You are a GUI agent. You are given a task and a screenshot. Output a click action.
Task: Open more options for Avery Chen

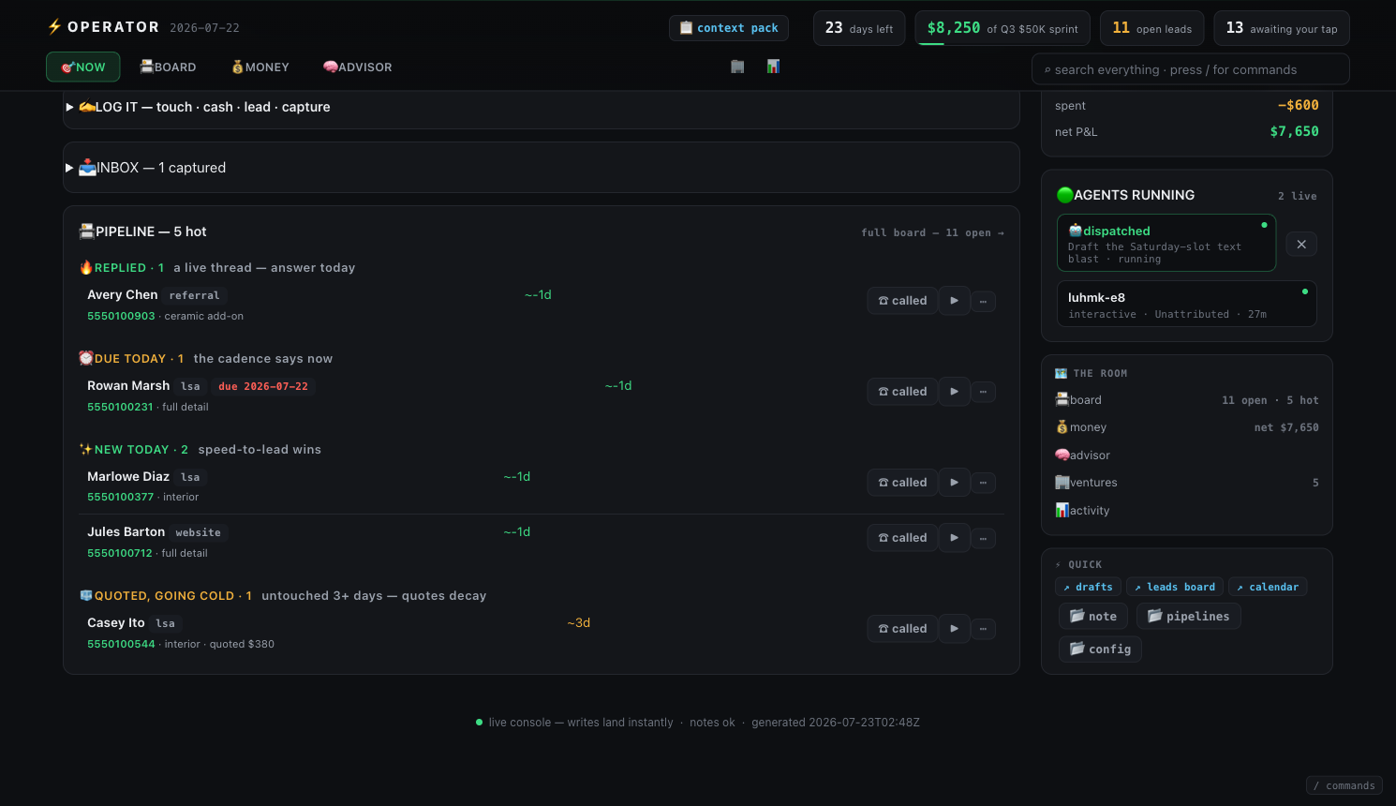[983, 302]
